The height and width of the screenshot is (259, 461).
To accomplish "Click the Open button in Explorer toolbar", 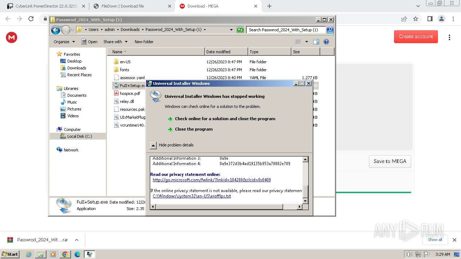I will point(89,42).
